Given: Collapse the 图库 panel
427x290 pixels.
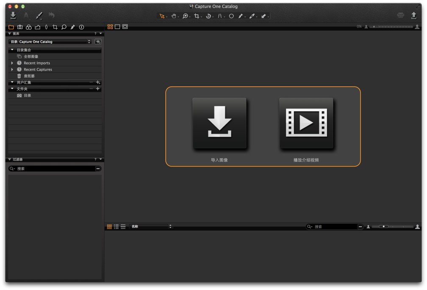Looking at the screenshot, I should coord(9,33).
